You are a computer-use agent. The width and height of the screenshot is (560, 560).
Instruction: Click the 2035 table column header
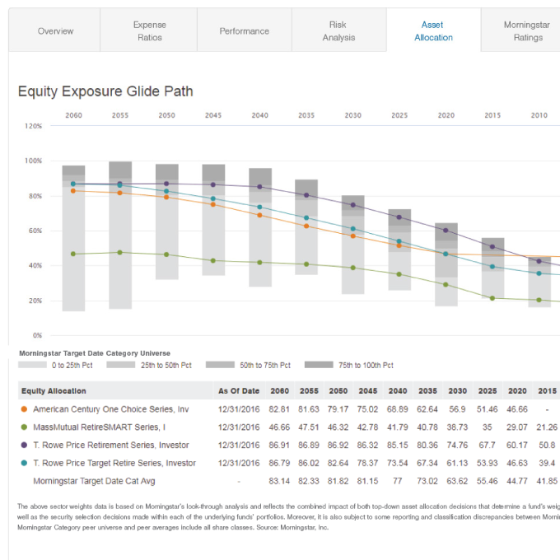point(428,390)
